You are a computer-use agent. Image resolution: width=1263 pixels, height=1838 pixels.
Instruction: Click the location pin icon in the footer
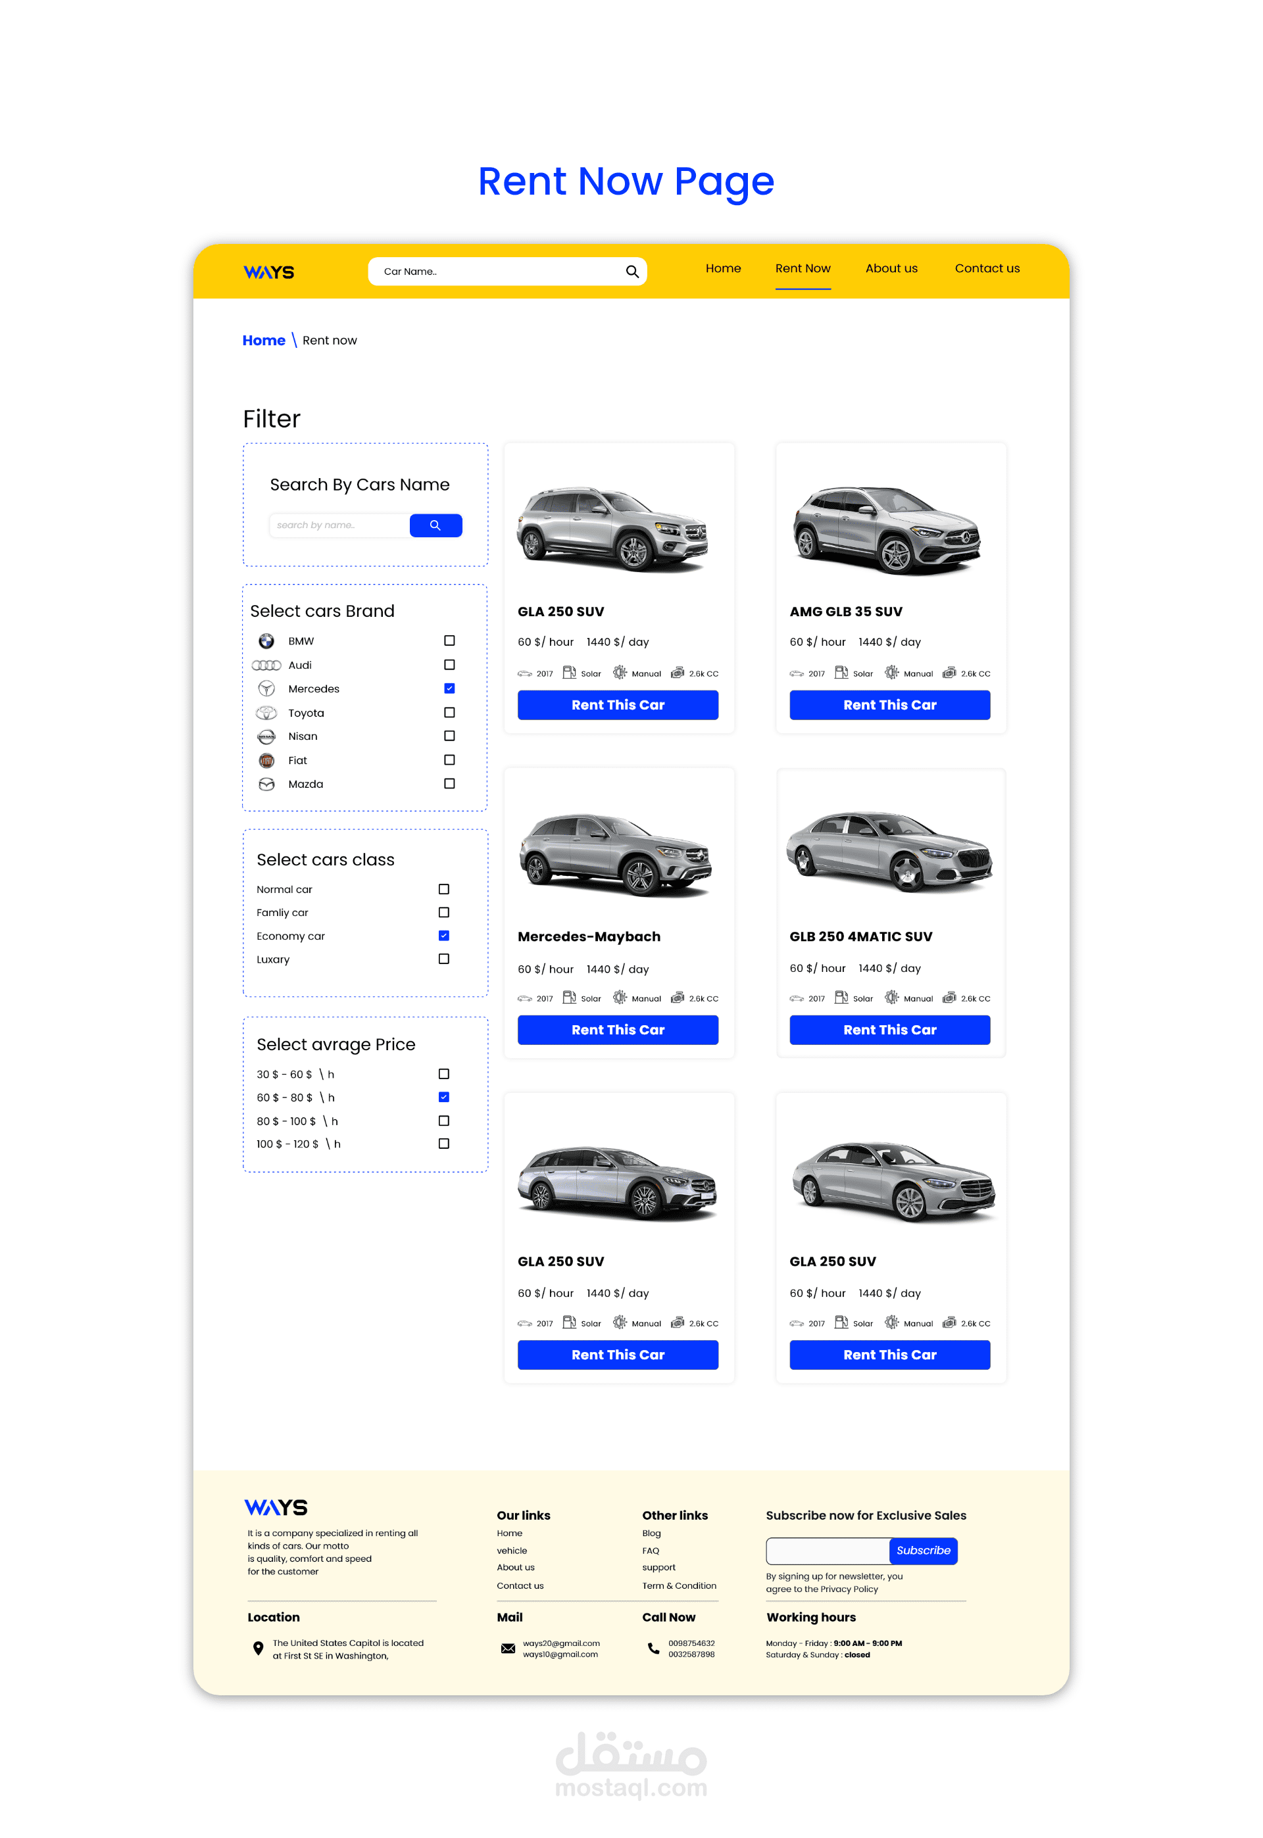tap(258, 1648)
